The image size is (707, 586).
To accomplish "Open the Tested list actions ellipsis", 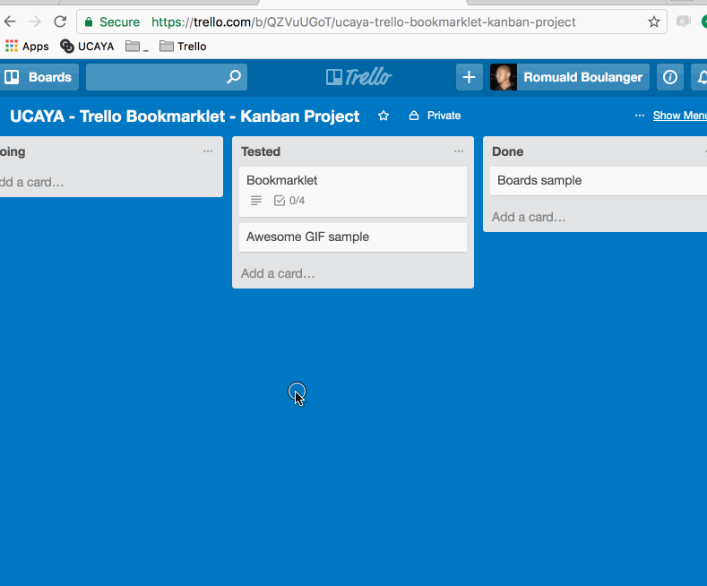I will coord(459,151).
